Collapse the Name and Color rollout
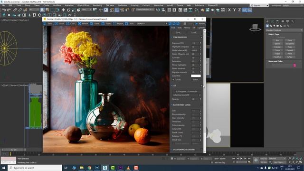Screen dimensions: 304x171 [x=267, y=61]
